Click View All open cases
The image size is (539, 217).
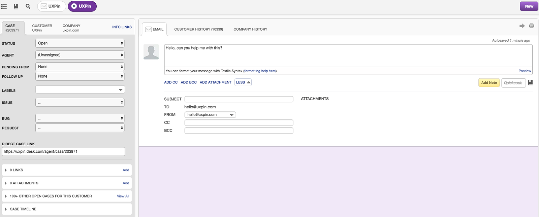123,196
